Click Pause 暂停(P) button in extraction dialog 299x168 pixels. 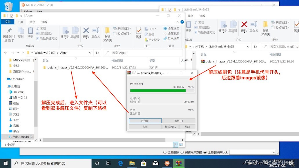tap(179, 121)
